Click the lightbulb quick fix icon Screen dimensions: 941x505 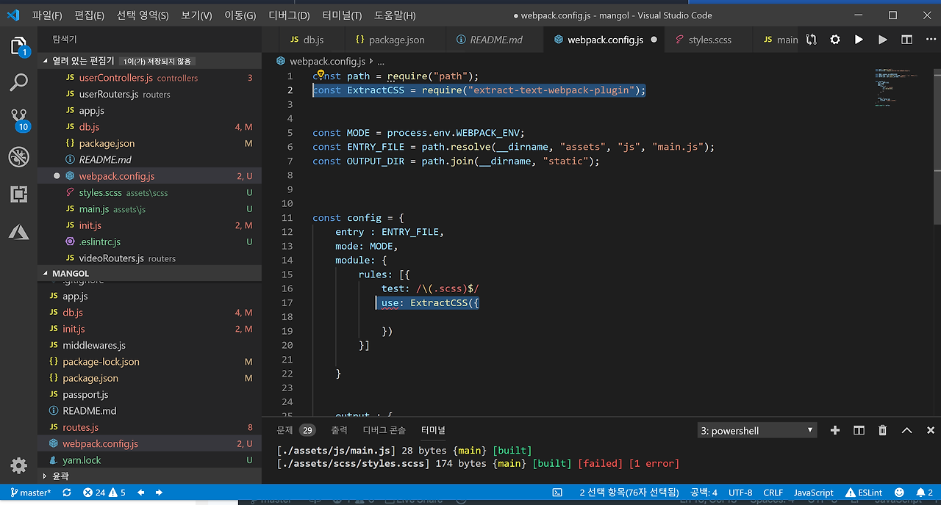[x=321, y=75]
